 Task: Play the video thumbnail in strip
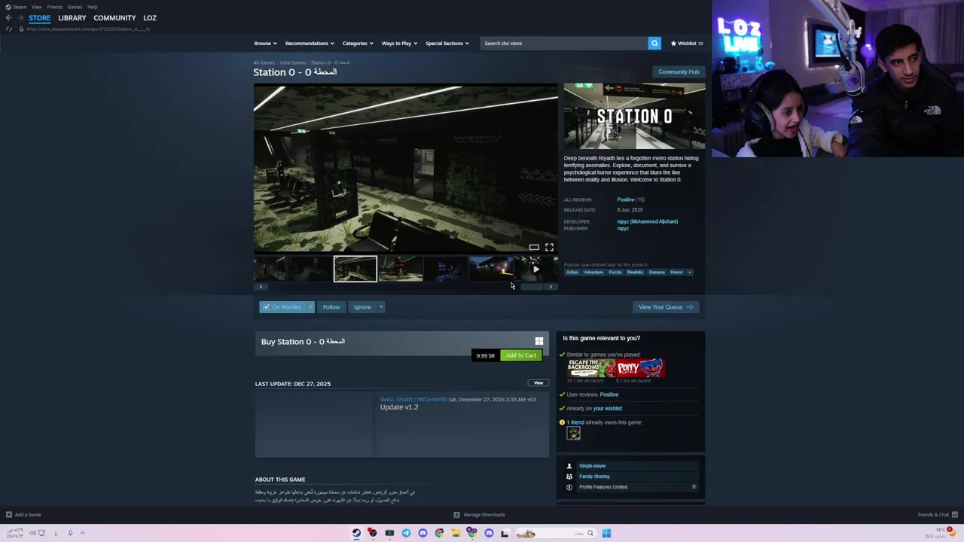pos(535,269)
